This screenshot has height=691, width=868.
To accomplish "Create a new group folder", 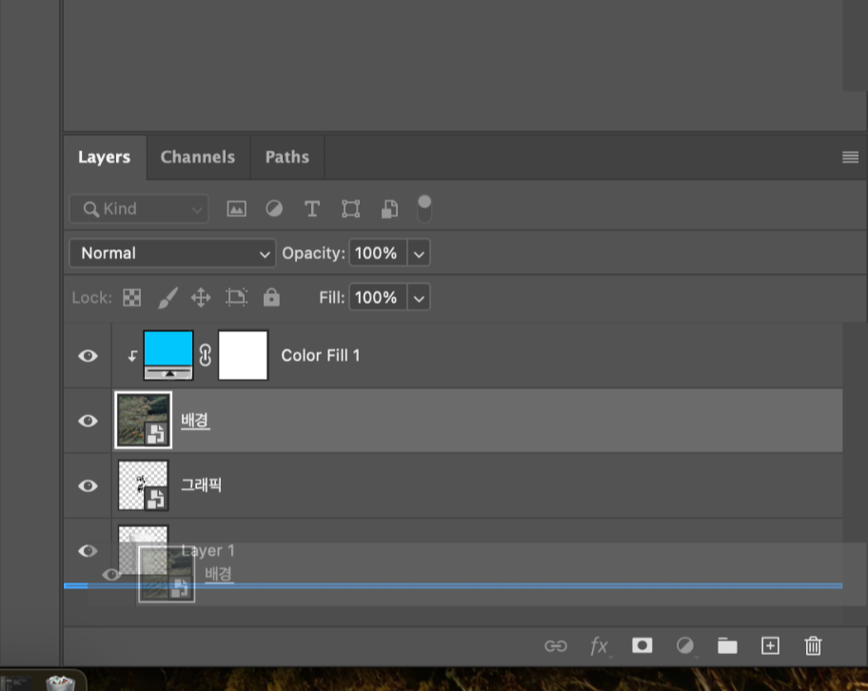I will coord(727,645).
